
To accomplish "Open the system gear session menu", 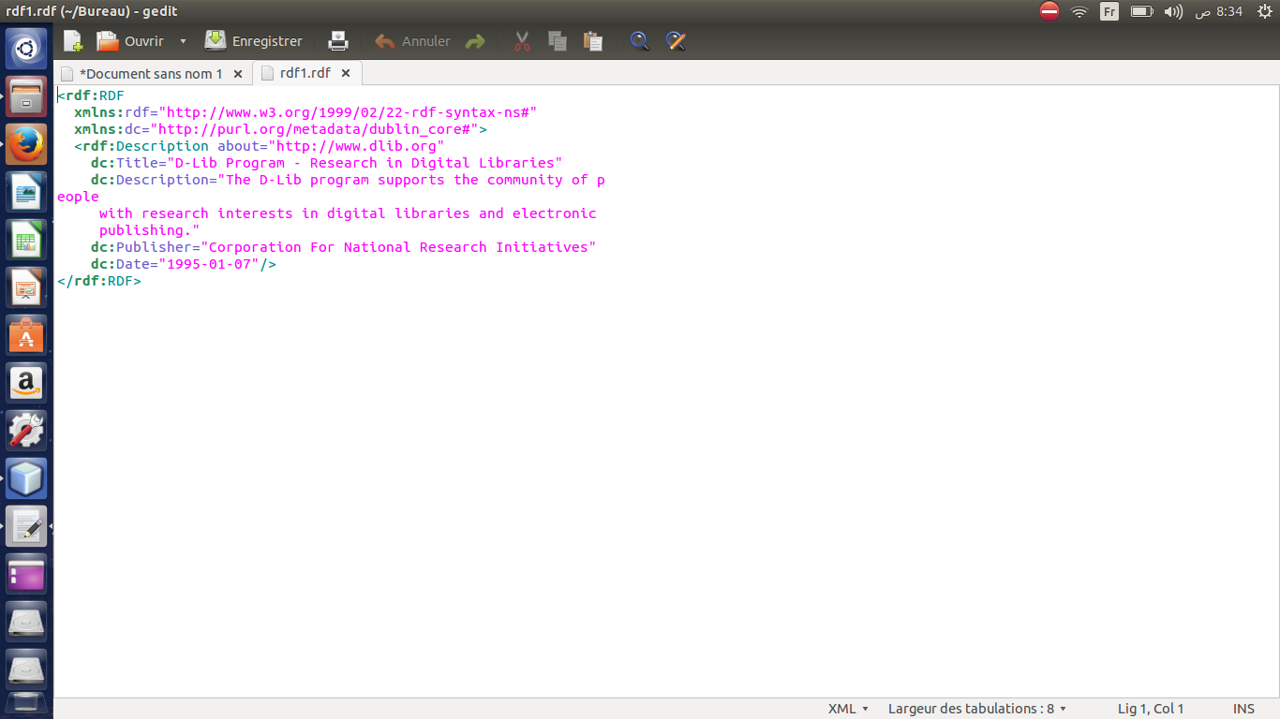I will [1265, 11].
